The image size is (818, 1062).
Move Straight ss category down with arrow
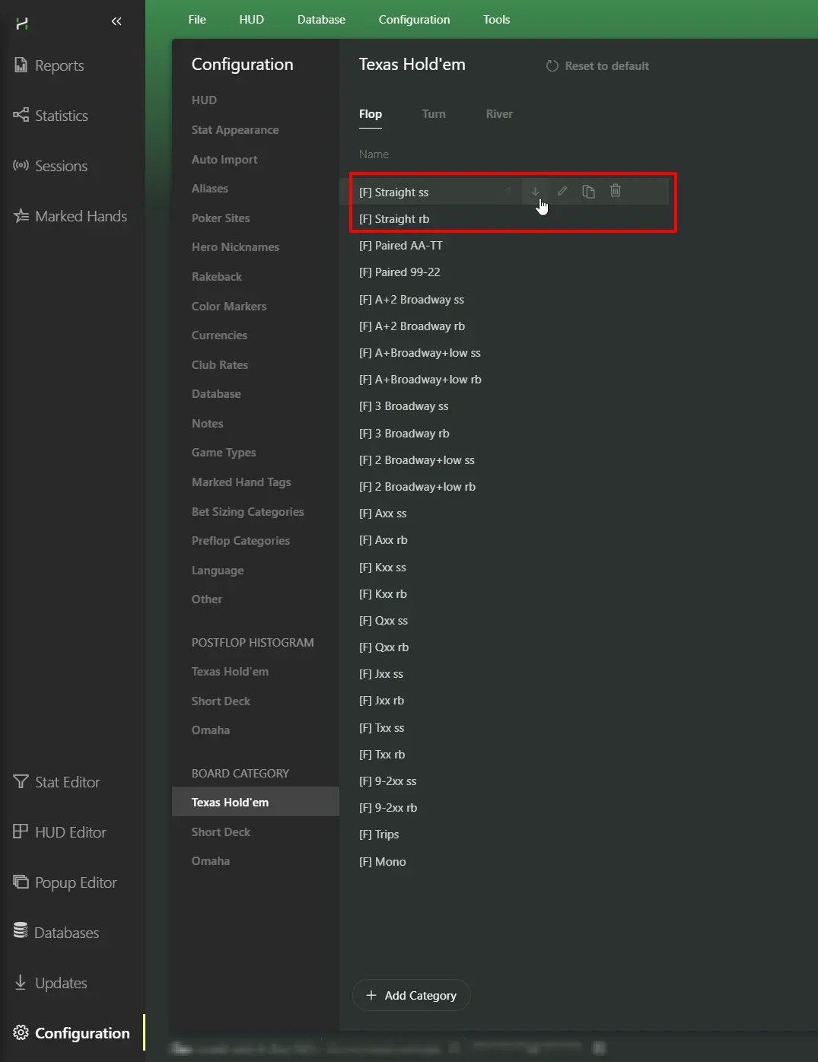[x=535, y=192]
